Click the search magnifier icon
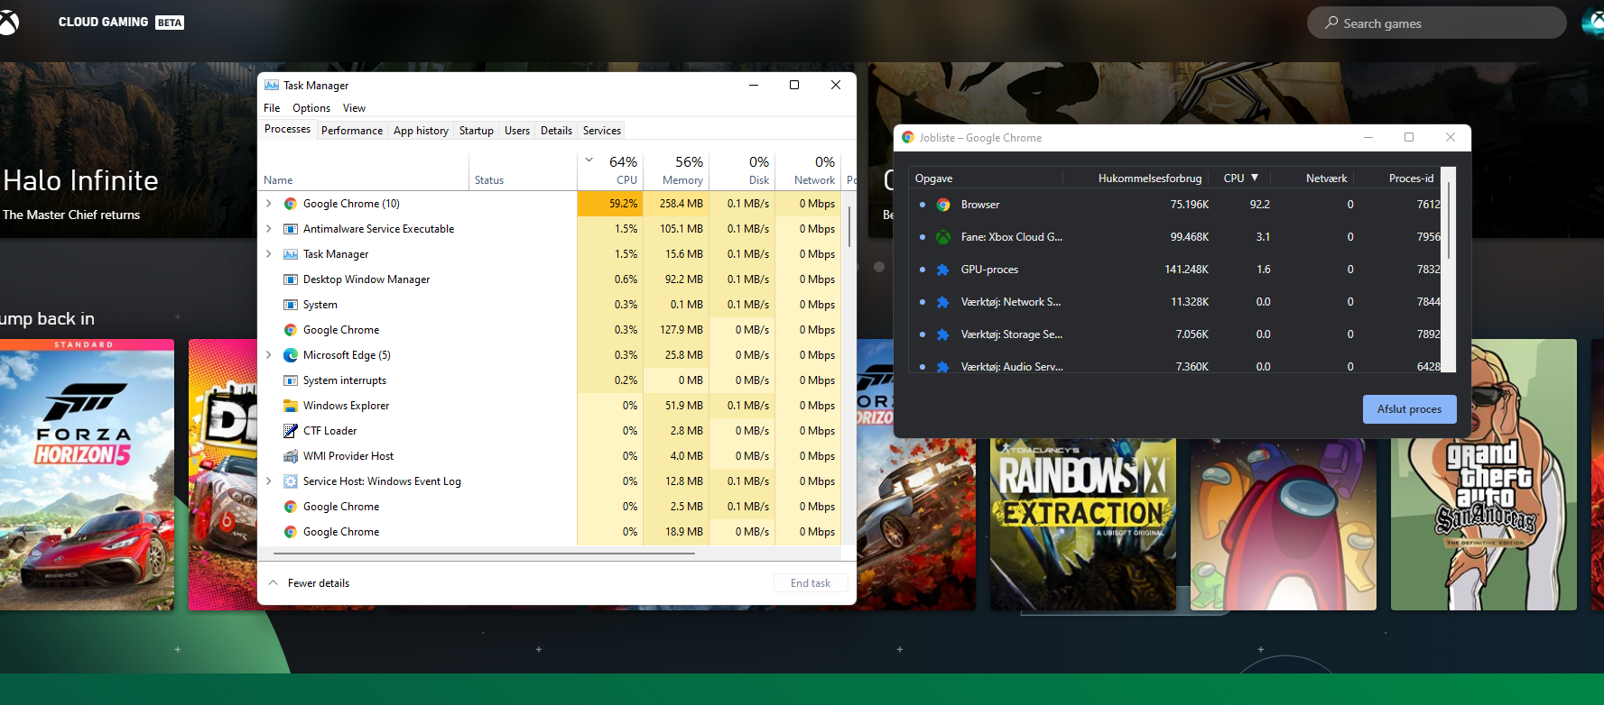 (1331, 23)
